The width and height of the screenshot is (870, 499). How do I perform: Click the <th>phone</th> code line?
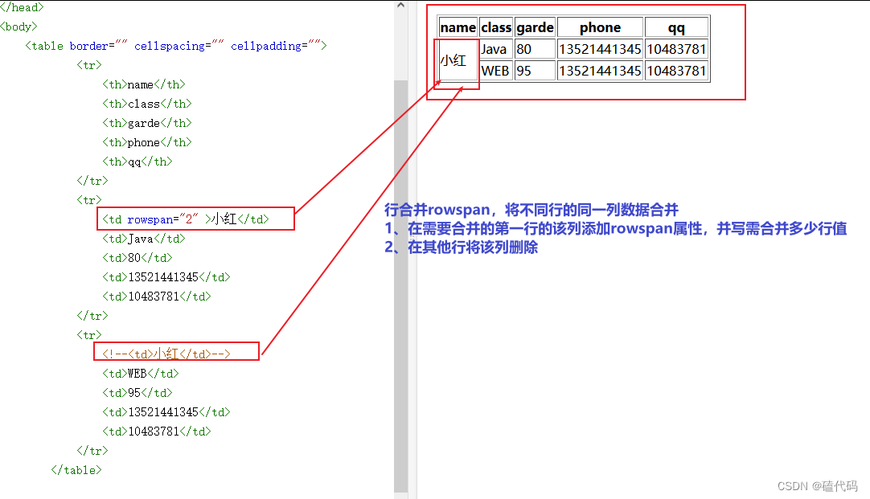(x=147, y=142)
